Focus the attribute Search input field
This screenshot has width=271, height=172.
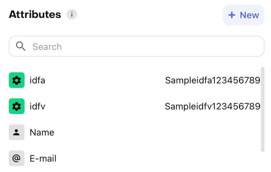click(x=144, y=47)
